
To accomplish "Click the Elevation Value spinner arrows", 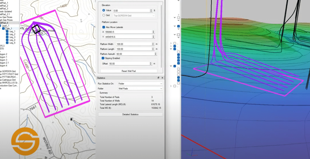I will (x=151, y=11).
